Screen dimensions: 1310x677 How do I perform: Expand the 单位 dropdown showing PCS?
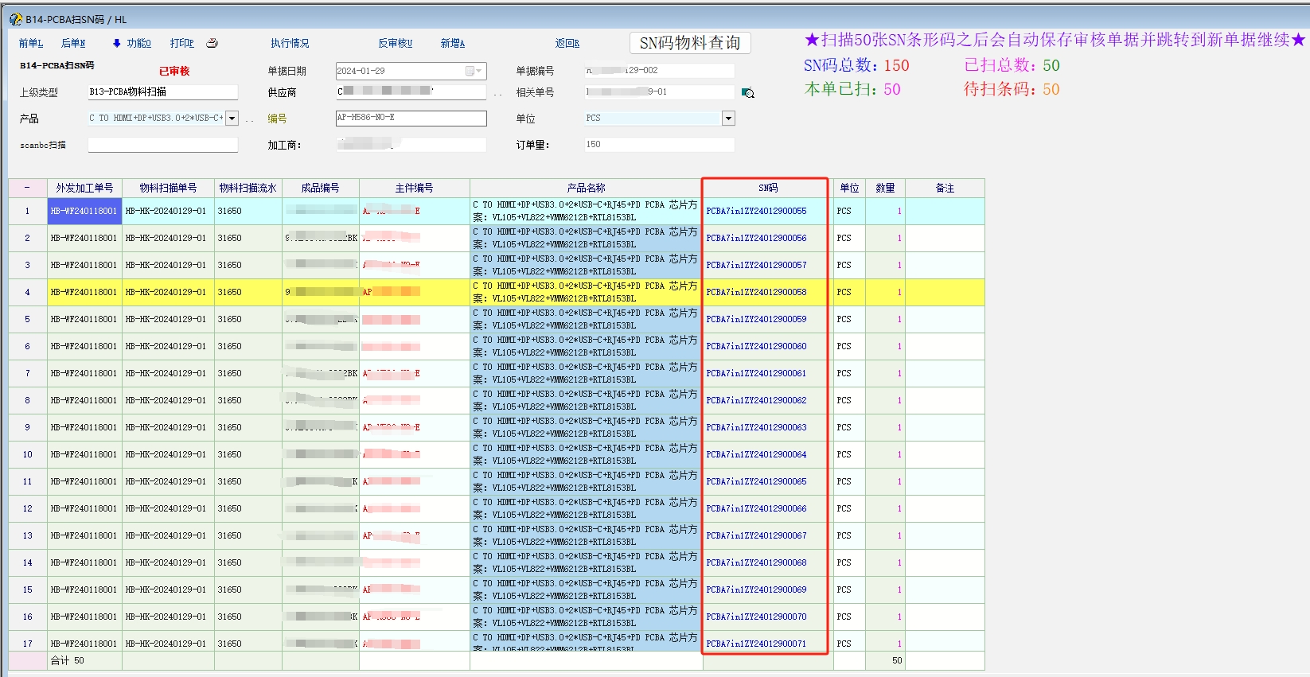[x=727, y=119]
